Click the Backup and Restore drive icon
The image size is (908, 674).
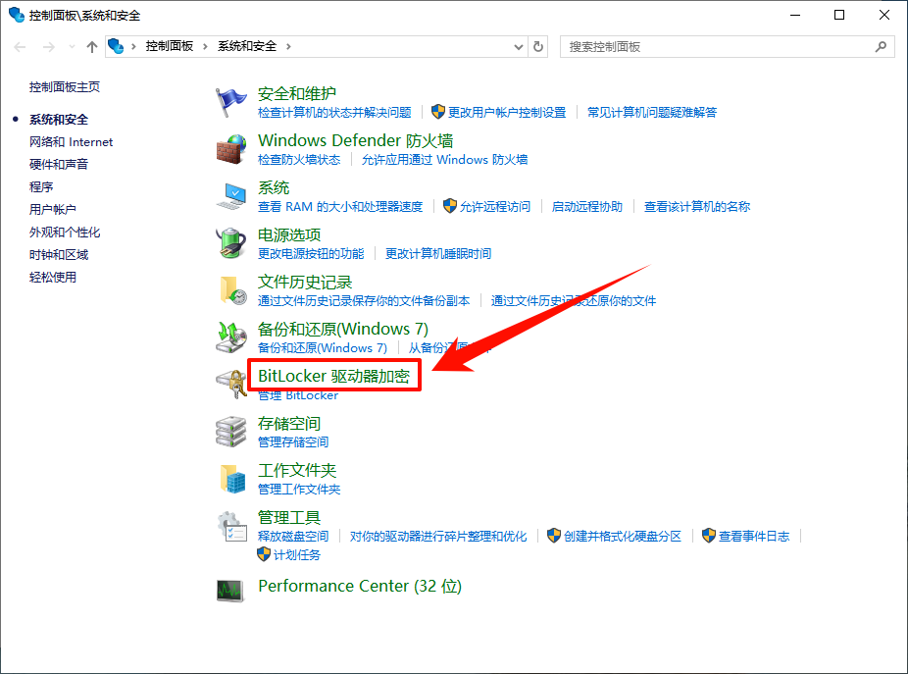230,337
